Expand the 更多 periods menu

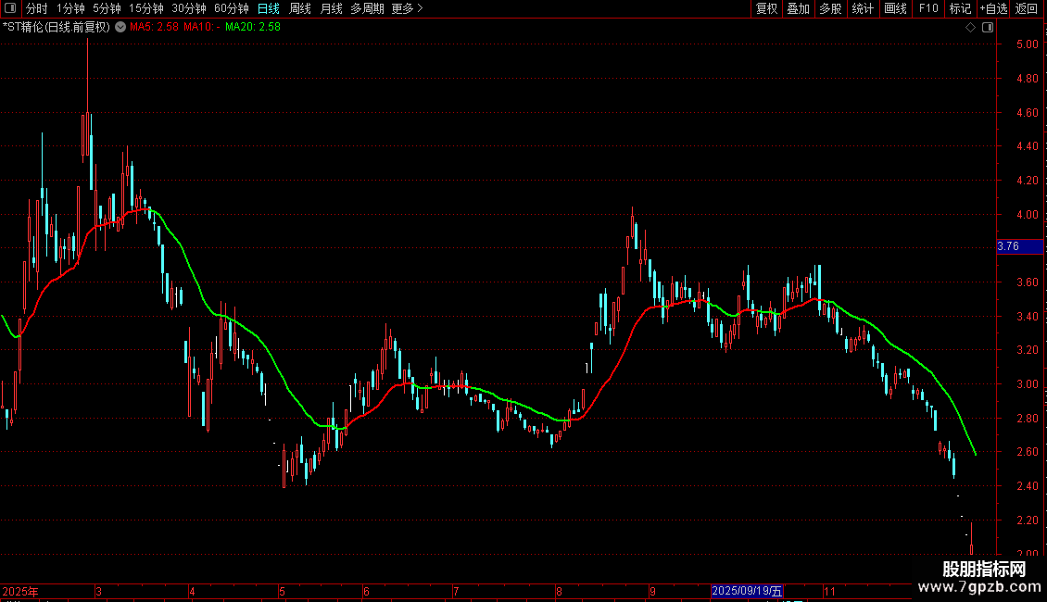[x=407, y=8]
